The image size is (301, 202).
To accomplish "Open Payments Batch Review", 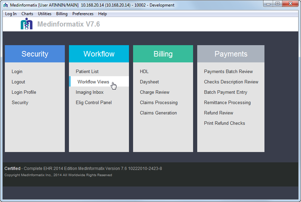I will click(x=229, y=72).
